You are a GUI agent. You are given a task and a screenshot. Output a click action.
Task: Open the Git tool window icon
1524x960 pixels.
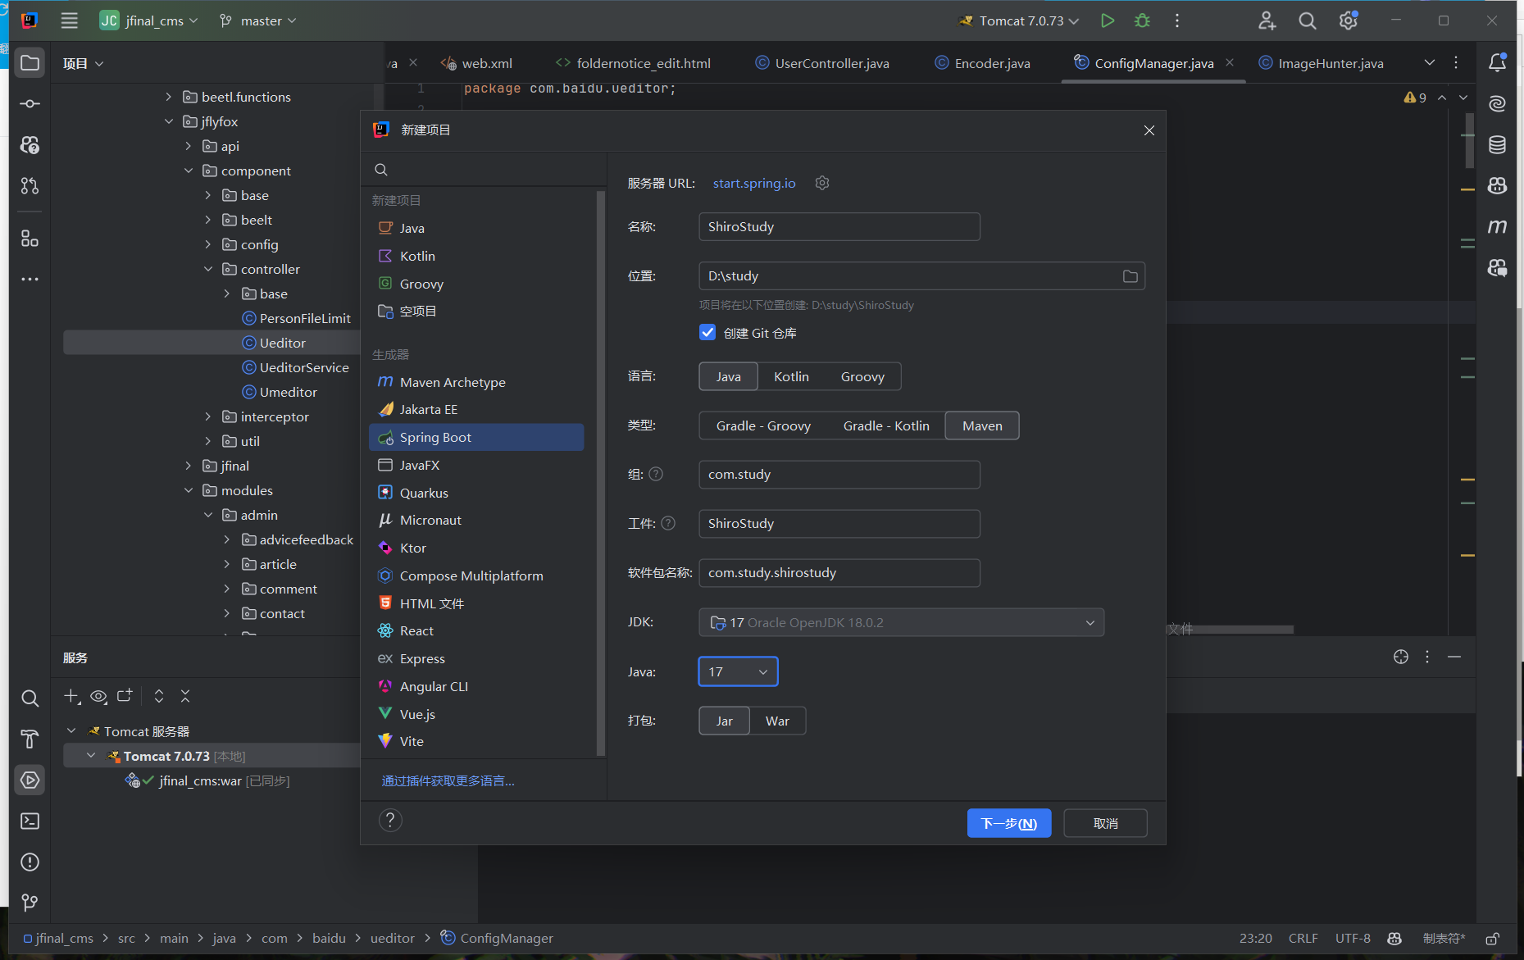pos(30,903)
